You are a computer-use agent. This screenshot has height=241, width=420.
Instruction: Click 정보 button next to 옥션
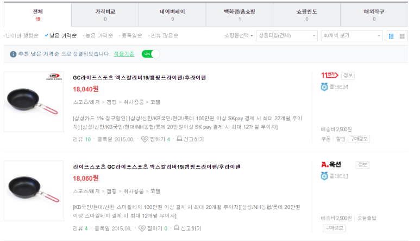point(362,165)
